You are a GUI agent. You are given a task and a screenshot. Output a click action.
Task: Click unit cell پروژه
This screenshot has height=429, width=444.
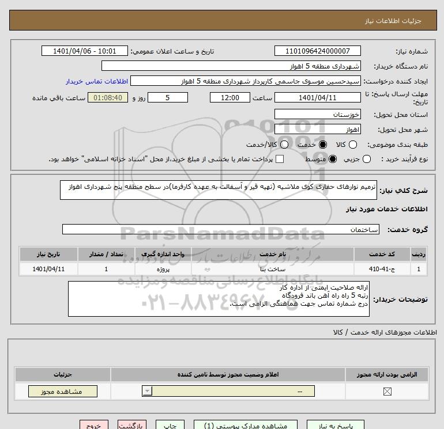[x=163, y=269]
